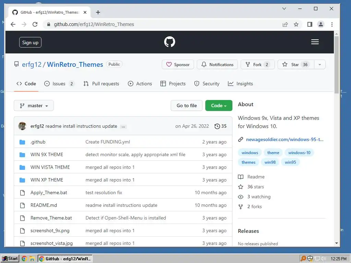Click the magnifier icon in system tray
Screen dimensions: 351x263
[303, 259]
